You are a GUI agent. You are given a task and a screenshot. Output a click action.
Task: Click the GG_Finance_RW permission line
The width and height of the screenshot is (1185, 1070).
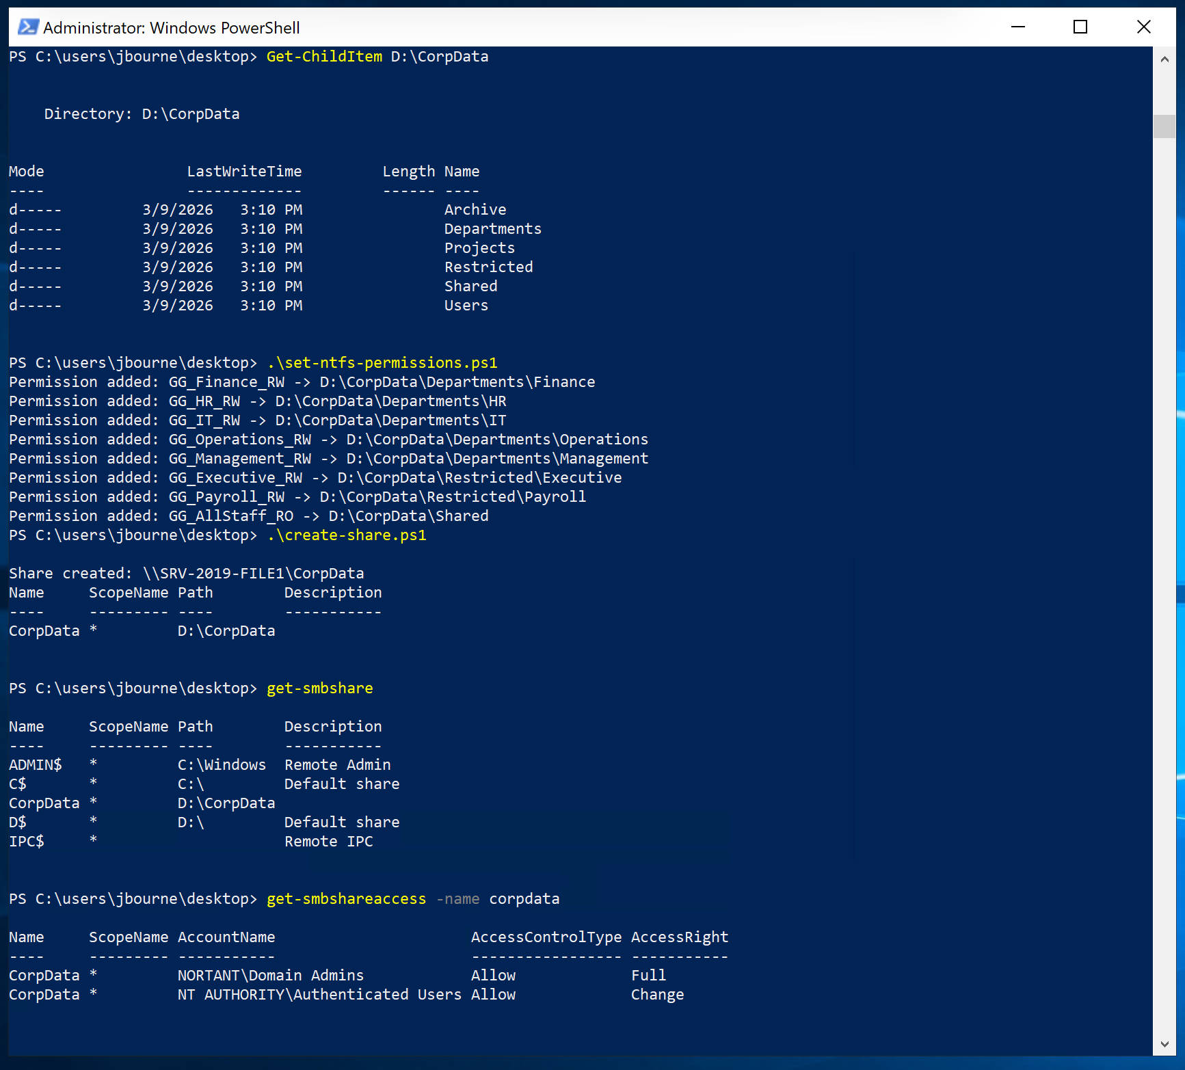pyautogui.click(x=302, y=382)
